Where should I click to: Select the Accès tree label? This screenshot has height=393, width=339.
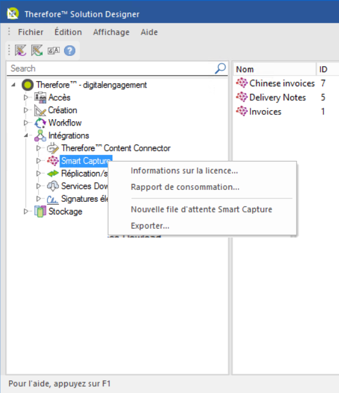(59, 98)
